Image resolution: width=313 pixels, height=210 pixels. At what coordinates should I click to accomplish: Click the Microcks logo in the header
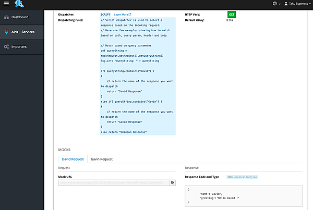pos(20,5)
